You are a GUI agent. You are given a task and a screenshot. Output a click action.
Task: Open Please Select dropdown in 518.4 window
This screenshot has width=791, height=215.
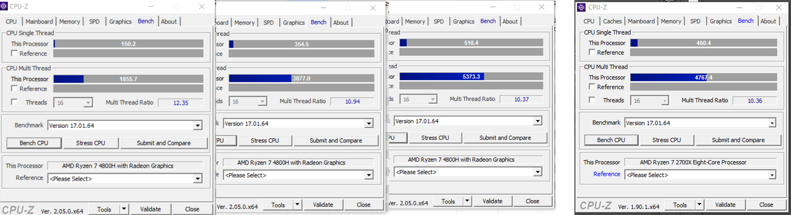[537, 172]
